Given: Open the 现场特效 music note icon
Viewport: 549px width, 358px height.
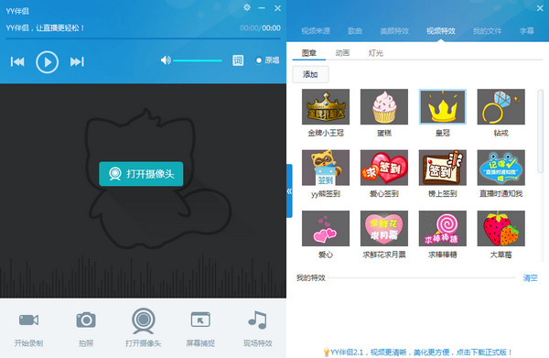Looking at the screenshot, I should pos(258,320).
